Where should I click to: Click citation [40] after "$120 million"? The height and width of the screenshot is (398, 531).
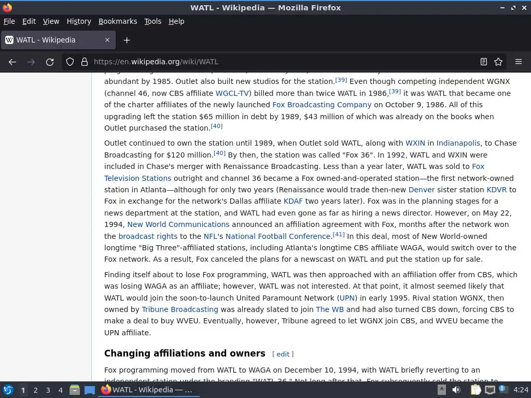click(219, 153)
